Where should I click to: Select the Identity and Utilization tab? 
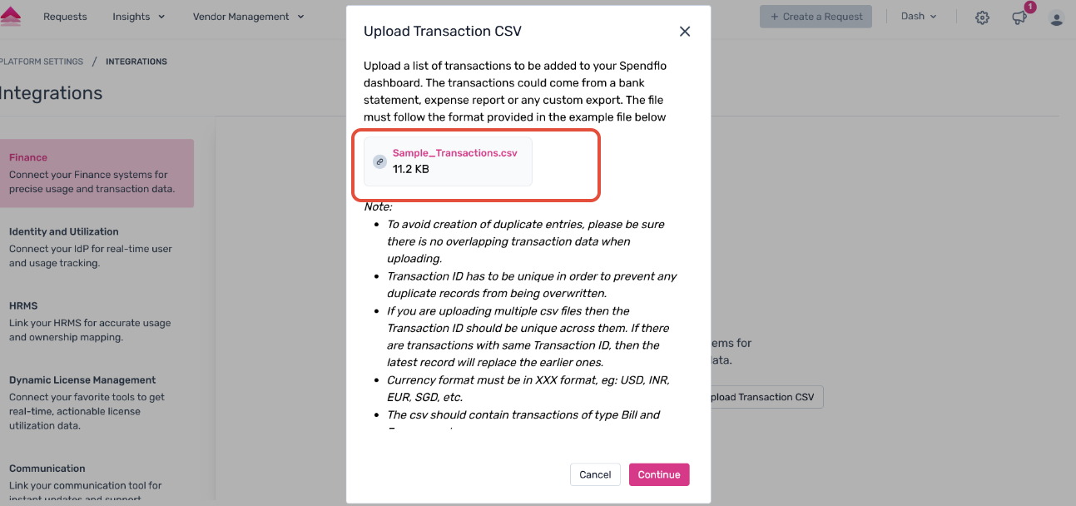96,247
